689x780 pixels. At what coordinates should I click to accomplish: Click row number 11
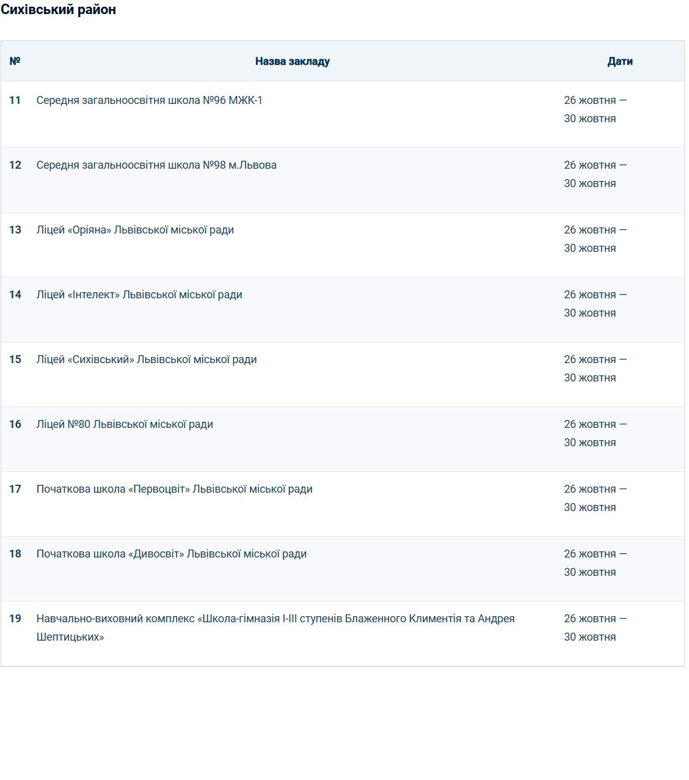pos(15,100)
